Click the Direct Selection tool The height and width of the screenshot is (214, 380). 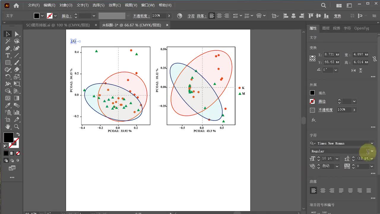click(17, 34)
